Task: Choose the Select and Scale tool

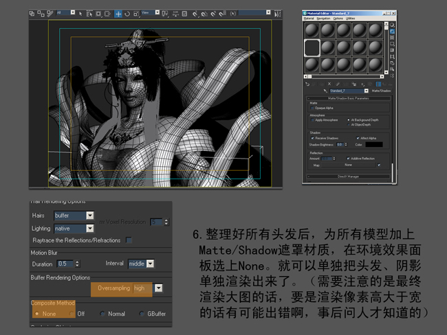Action: pyautogui.click(x=136, y=14)
